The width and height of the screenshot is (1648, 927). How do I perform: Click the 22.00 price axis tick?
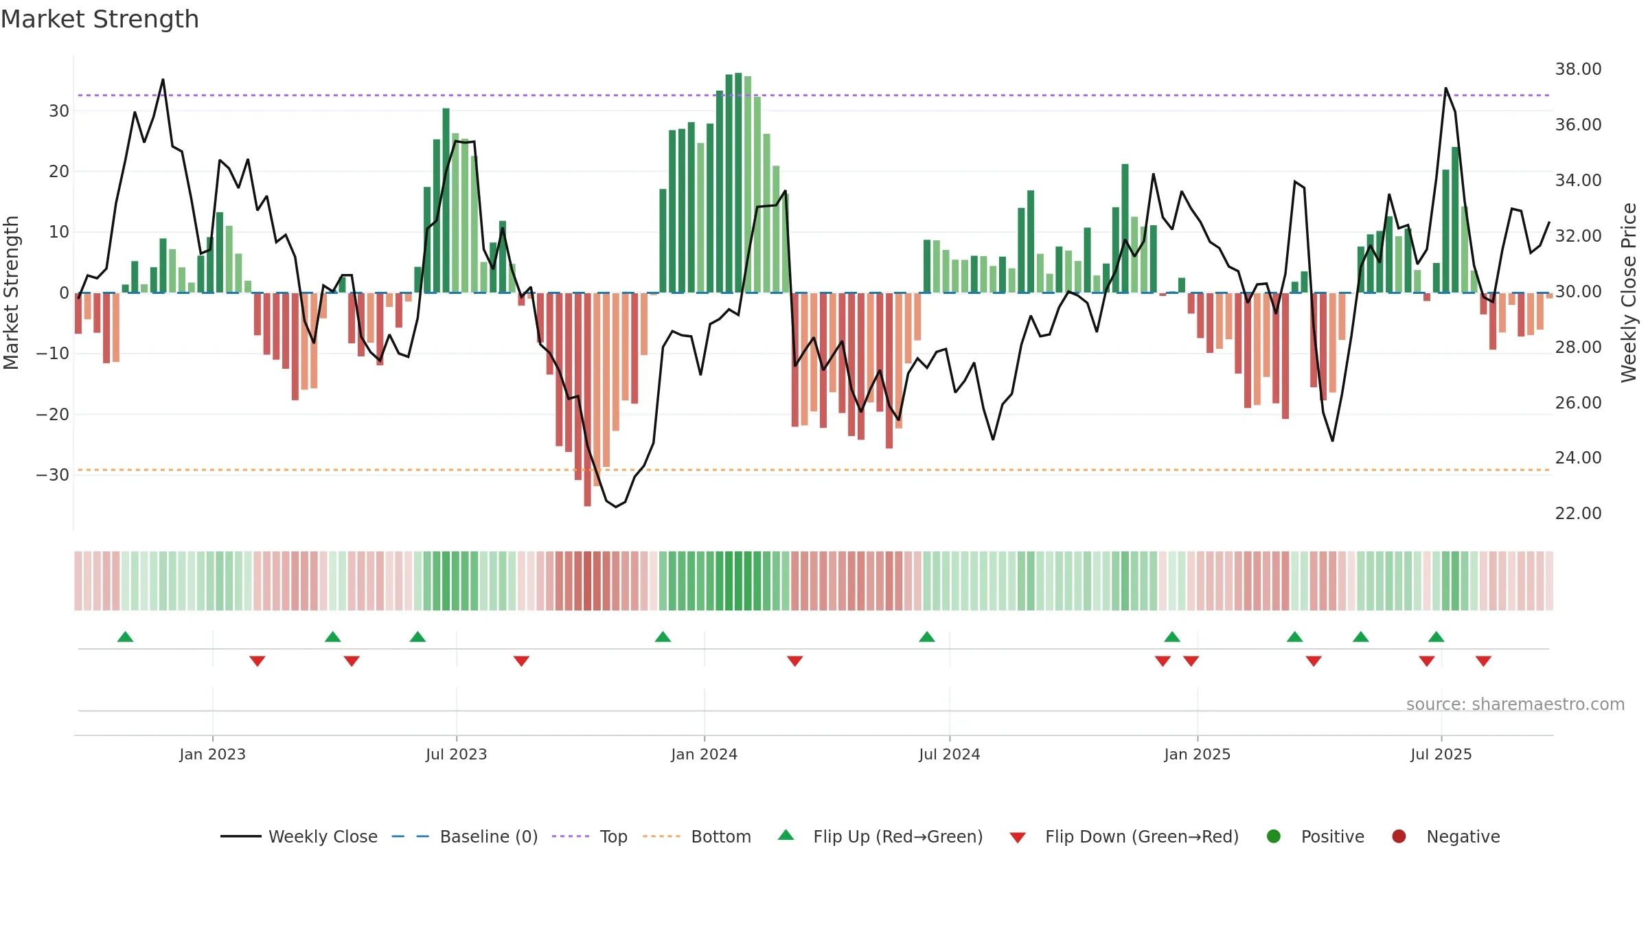pyautogui.click(x=1578, y=514)
